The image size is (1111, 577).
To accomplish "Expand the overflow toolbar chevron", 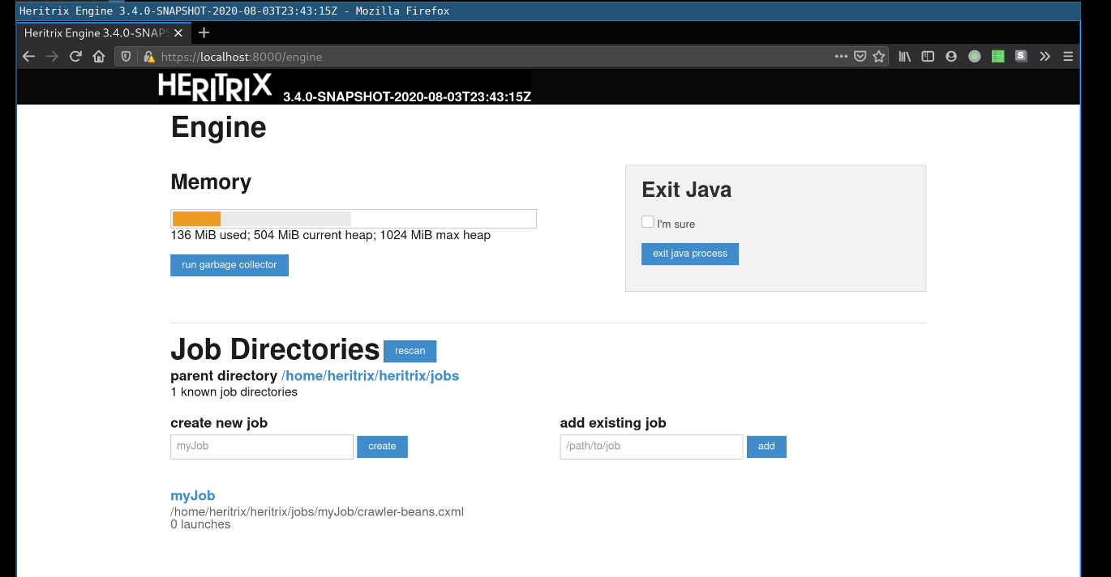I will click(1045, 57).
